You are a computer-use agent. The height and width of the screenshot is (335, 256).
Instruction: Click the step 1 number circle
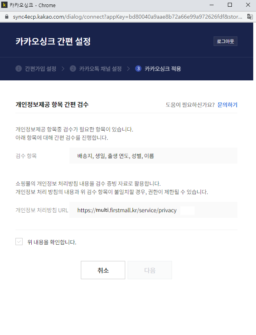[x=19, y=69]
